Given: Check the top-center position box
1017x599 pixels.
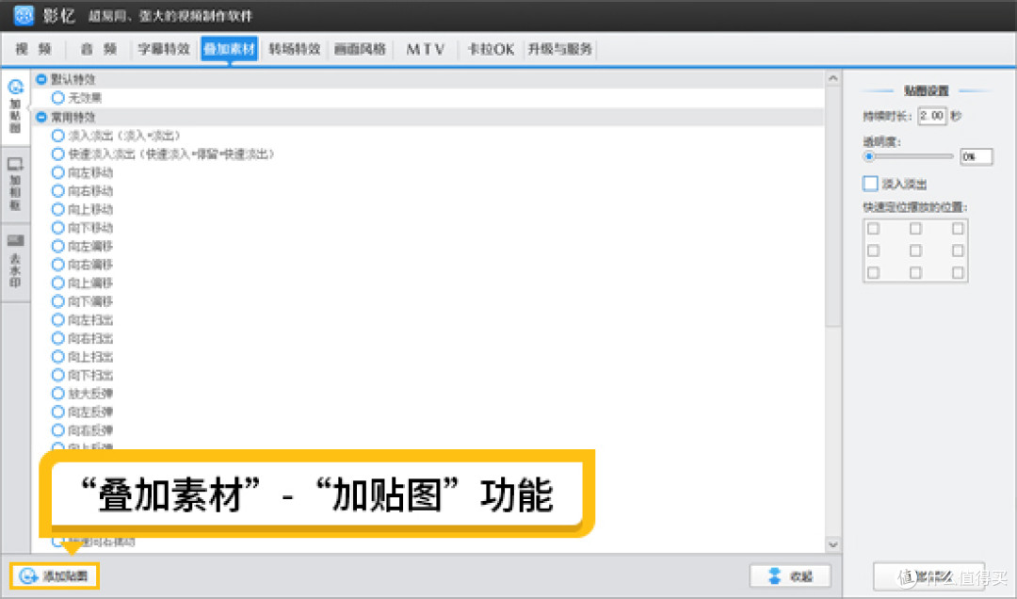Looking at the screenshot, I should (916, 229).
